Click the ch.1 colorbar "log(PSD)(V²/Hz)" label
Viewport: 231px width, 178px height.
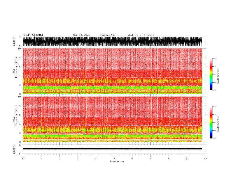[x=218, y=76]
